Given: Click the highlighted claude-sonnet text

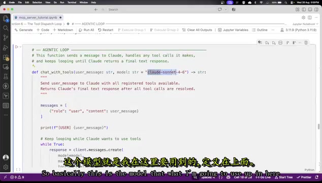Looking at the screenshot, I should (x=162, y=72).
